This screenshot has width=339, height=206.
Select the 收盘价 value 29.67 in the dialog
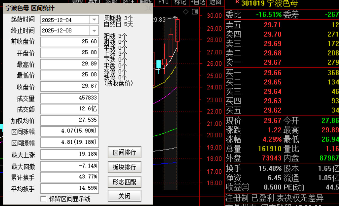70,86
